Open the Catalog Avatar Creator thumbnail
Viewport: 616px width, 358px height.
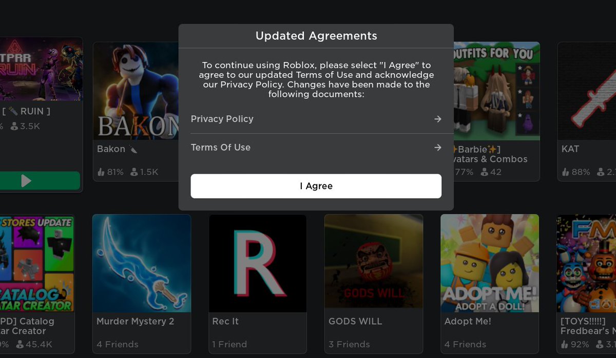coord(37,263)
